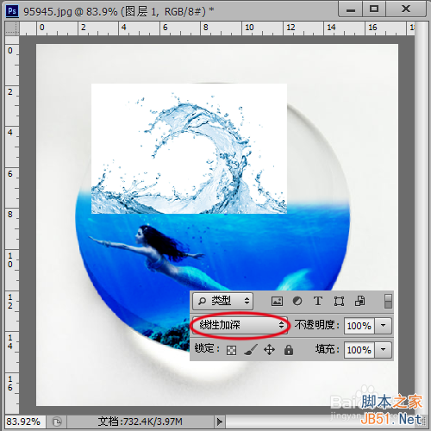Minimize the 95945.jpg document window

coord(350,9)
